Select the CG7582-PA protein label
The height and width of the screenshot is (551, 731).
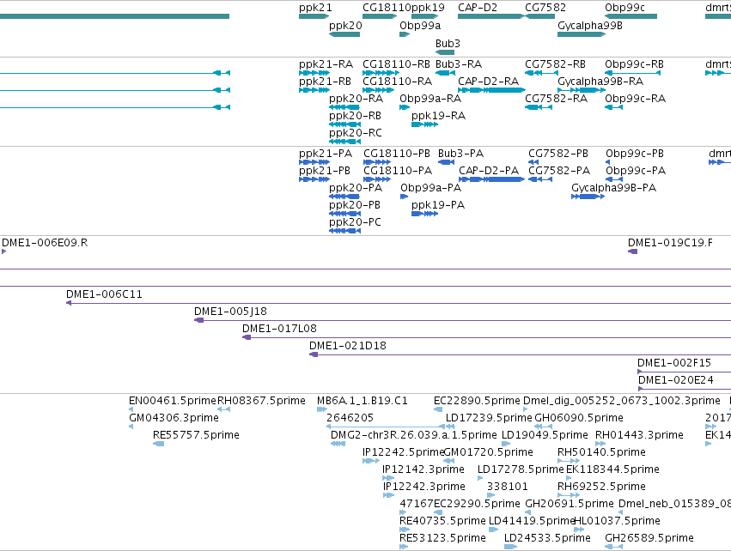tap(559, 171)
